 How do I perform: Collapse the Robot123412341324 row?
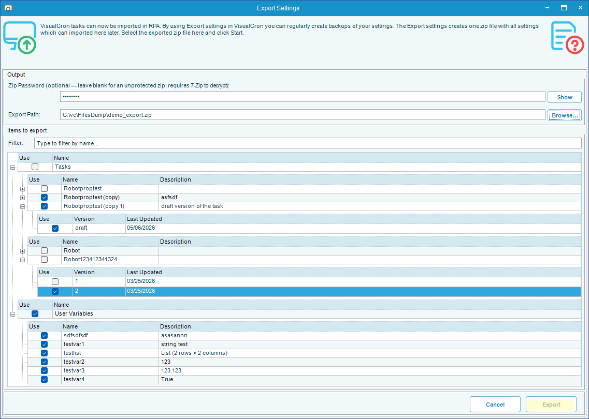click(x=23, y=260)
